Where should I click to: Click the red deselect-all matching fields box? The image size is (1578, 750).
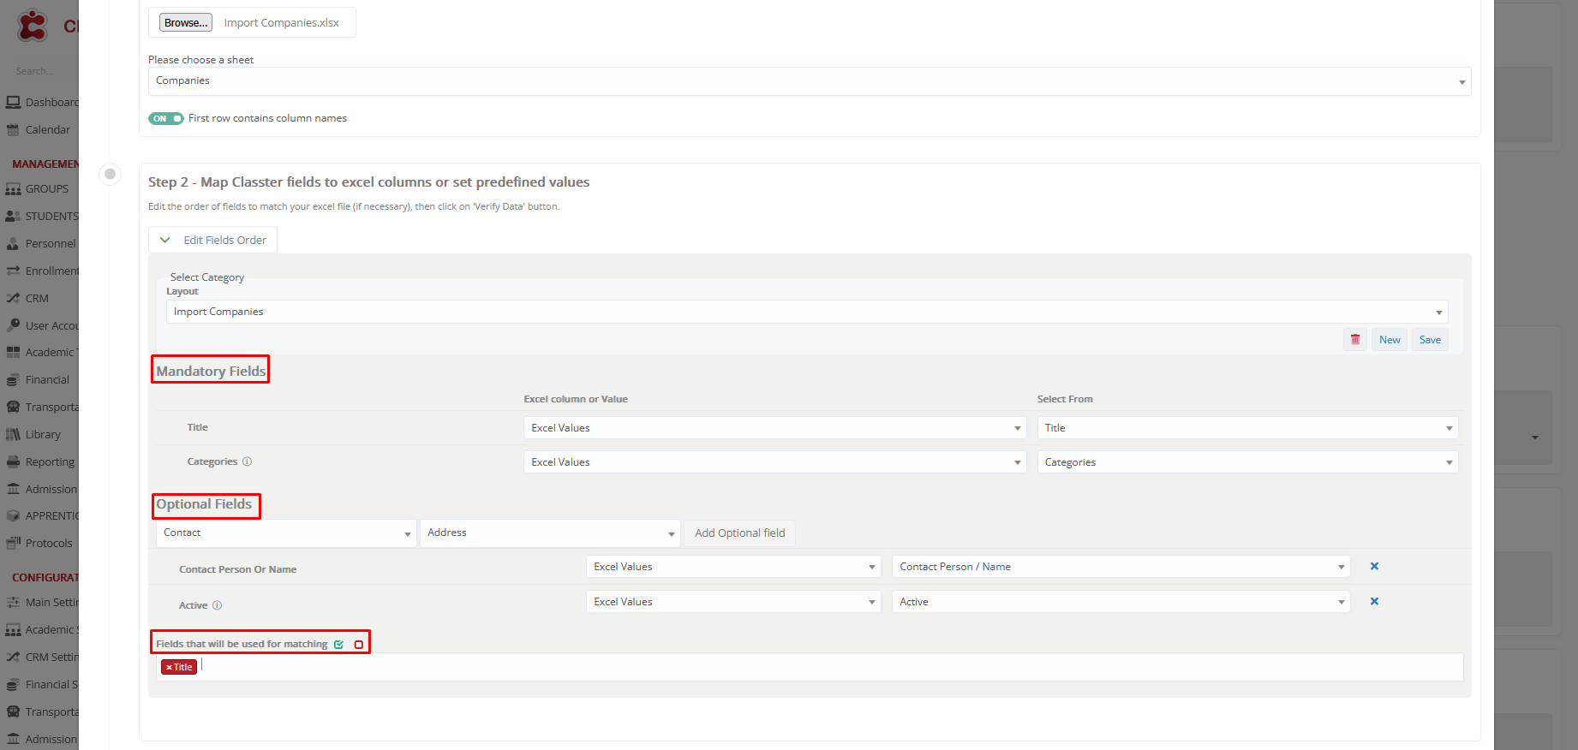359,645
